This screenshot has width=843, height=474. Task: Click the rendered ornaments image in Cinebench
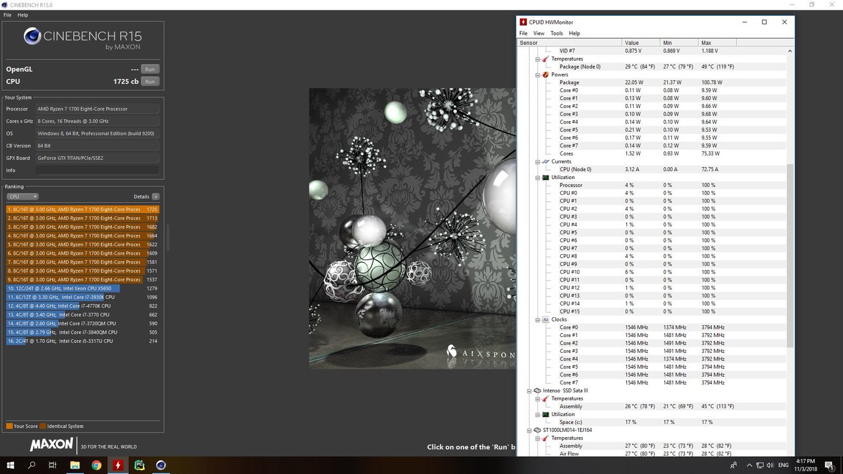point(412,228)
